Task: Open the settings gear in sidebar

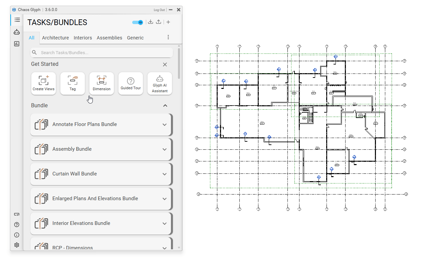Action: click(17, 245)
